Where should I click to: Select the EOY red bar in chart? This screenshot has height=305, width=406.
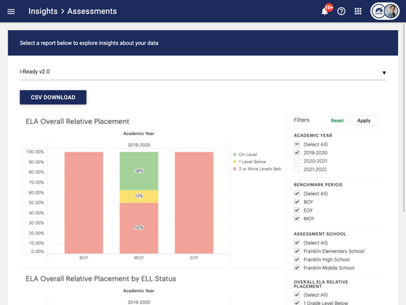click(194, 203)
